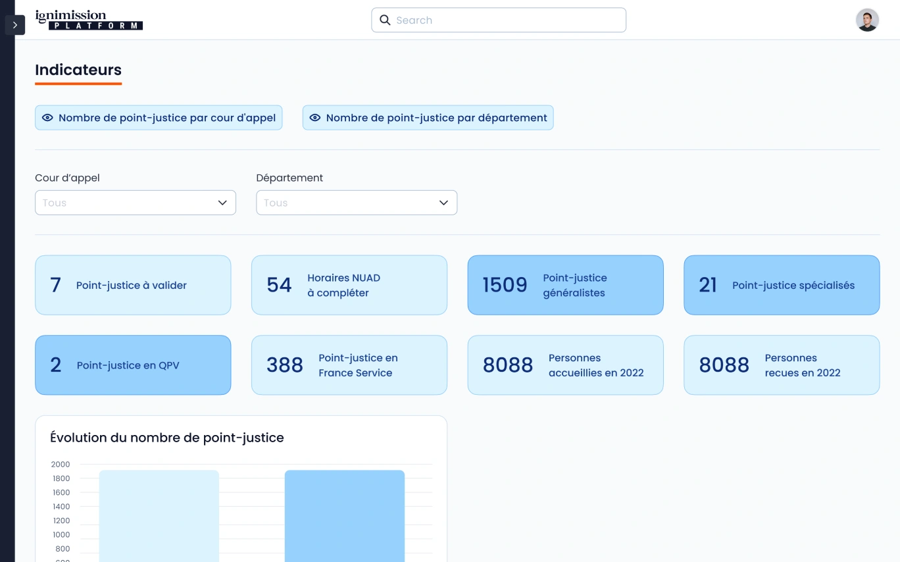The image size is (900, 562).
Task: Click Personnes recues en 2022 card
Action: pos(782,365)
